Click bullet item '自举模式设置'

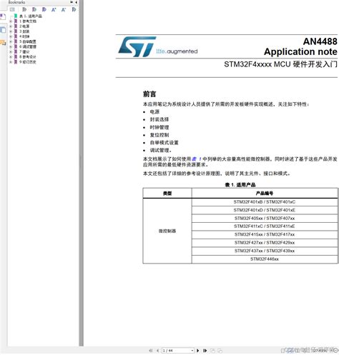(x=164, y=143)
